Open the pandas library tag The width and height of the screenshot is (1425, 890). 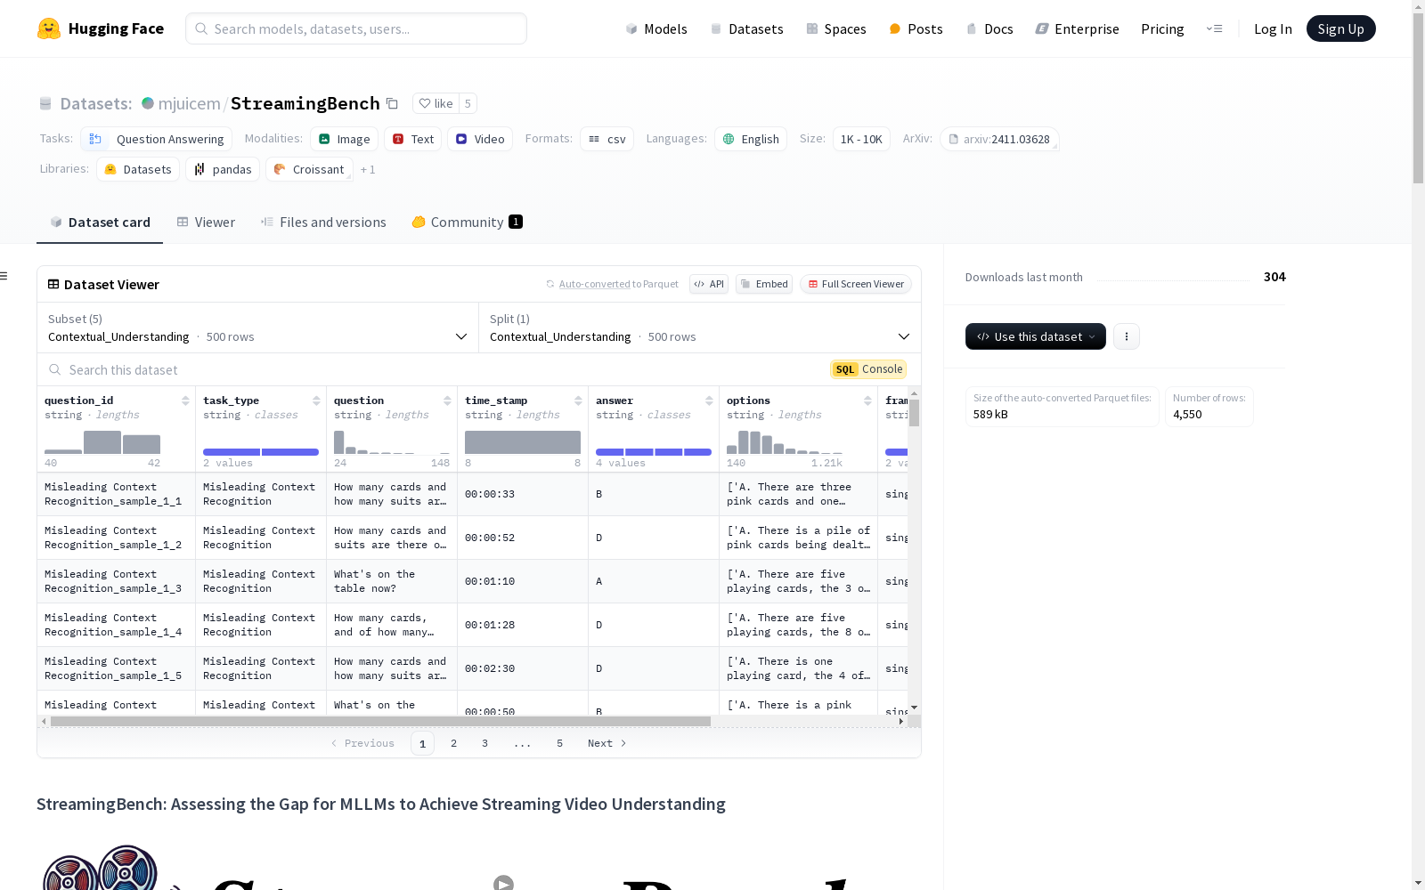click(x=223, y=169)
